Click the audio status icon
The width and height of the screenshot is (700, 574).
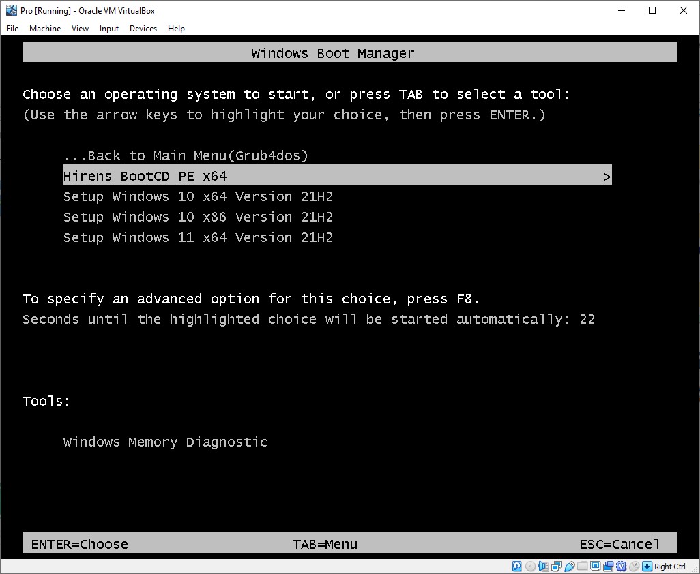coord(543,567)
